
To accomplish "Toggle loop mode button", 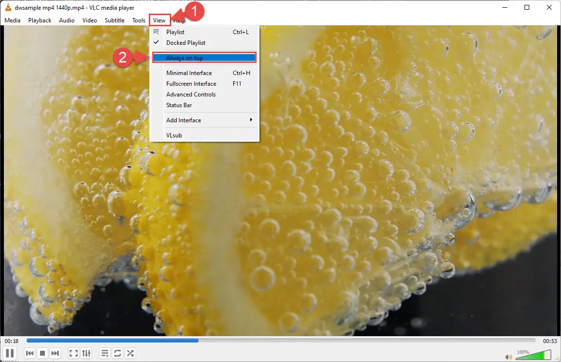I will [118, 353].
